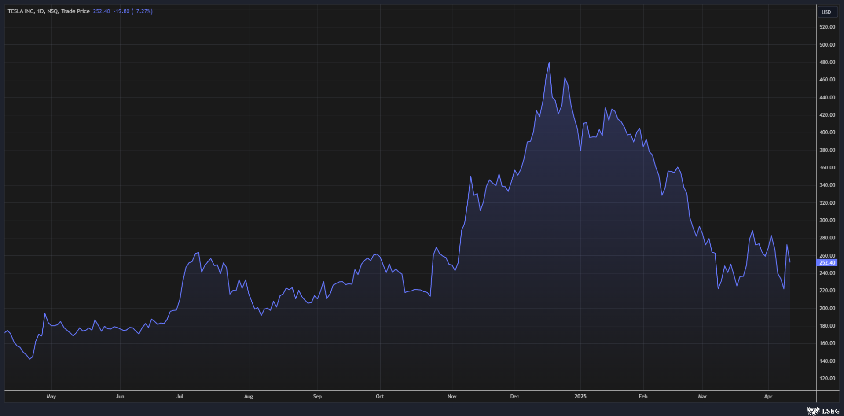Click the Dec label on time axis
The width and height of the screenshot is (844, 416).
coord(514,396)
